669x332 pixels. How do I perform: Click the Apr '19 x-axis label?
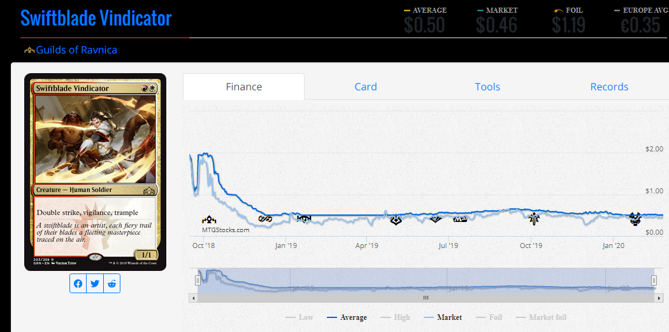pyautogui.click(x=367, y=246)
